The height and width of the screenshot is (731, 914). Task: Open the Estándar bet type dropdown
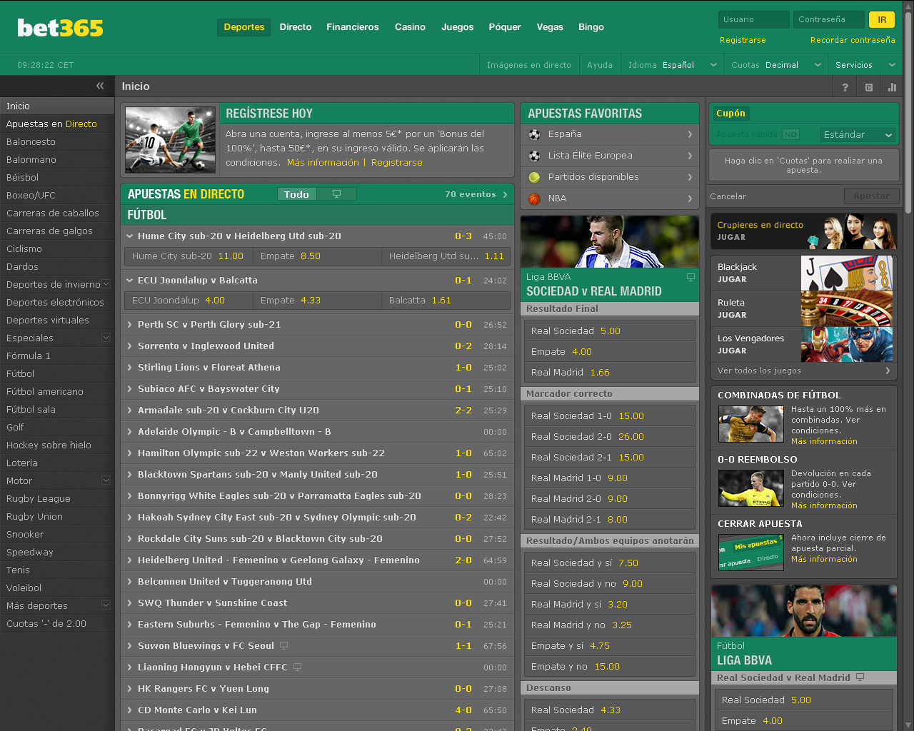[x=858, y=134]
